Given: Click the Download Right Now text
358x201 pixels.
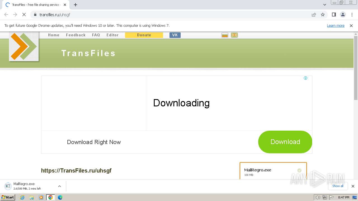Looking at the screenshot, I should [94, 142].
